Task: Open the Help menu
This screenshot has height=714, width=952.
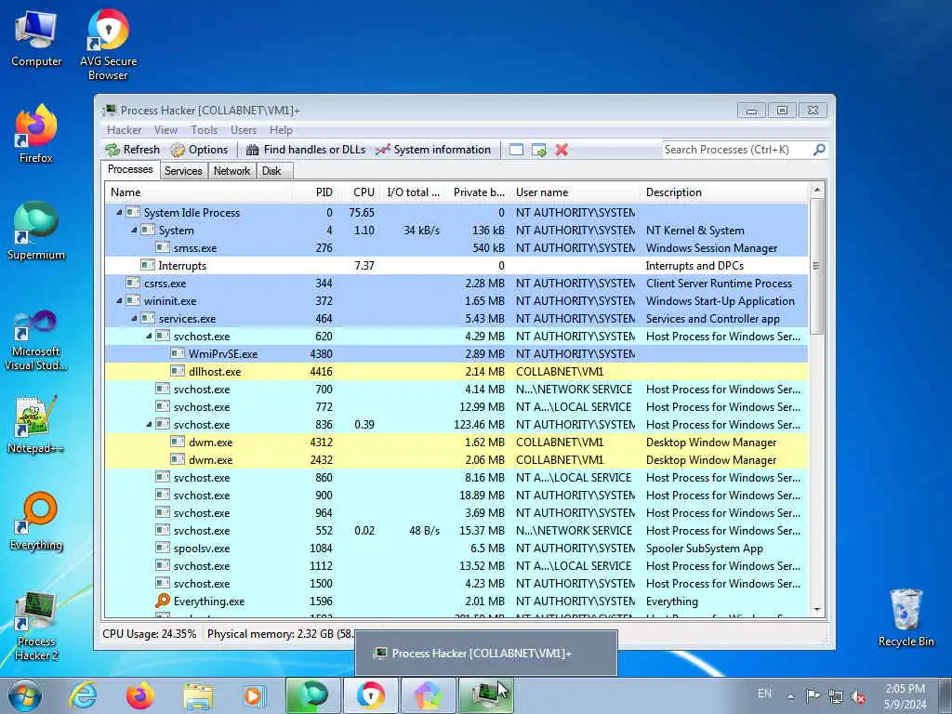Action: tap(281, 130)
